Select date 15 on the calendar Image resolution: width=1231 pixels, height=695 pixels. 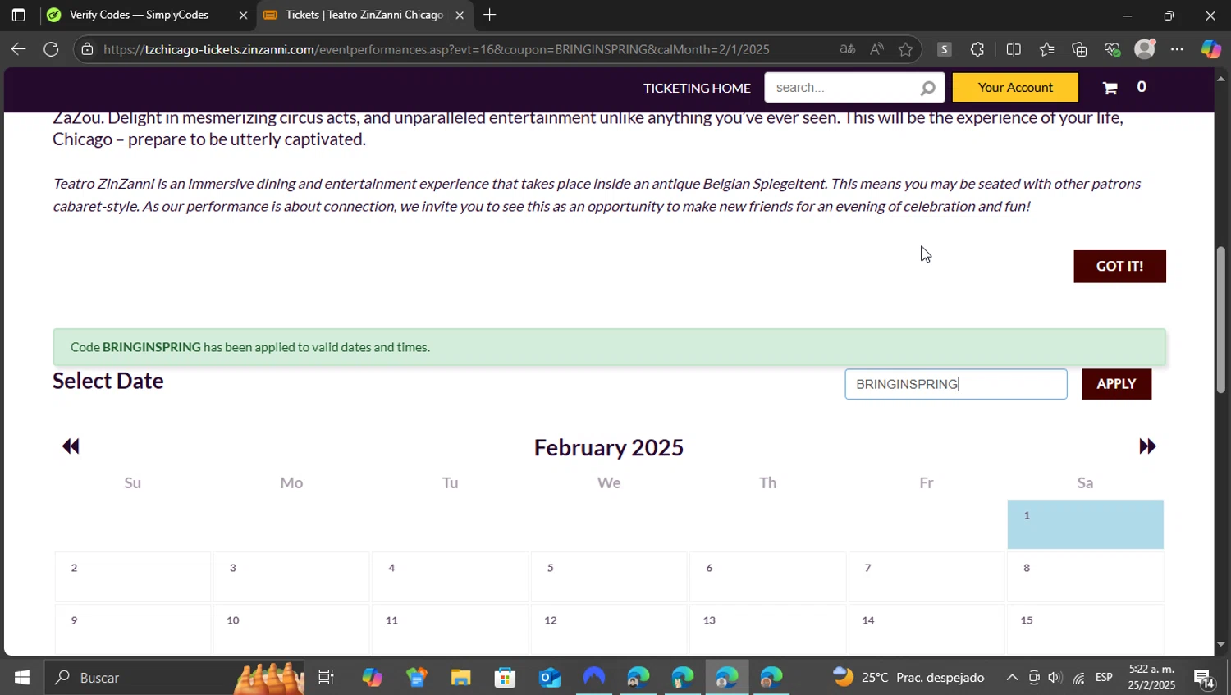coord(1085,629)
